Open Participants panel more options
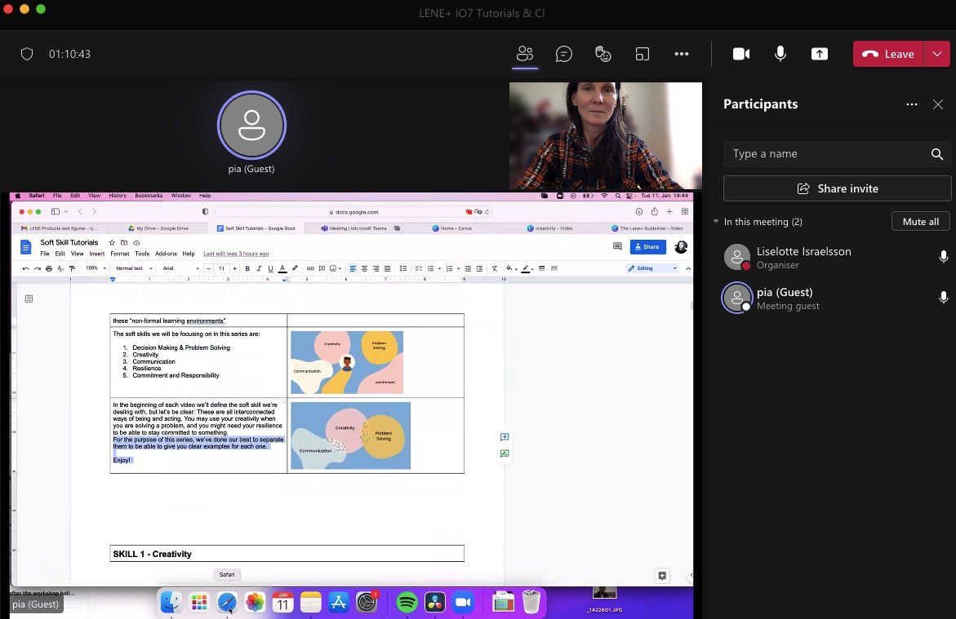The width and height of the screenshot is (956, 619). [912, 104]
